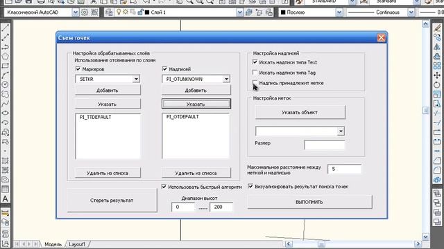444x249 pixels.
Task: Select PI_TTDEFAULT in markers list
Action: (x=96, y=117)
